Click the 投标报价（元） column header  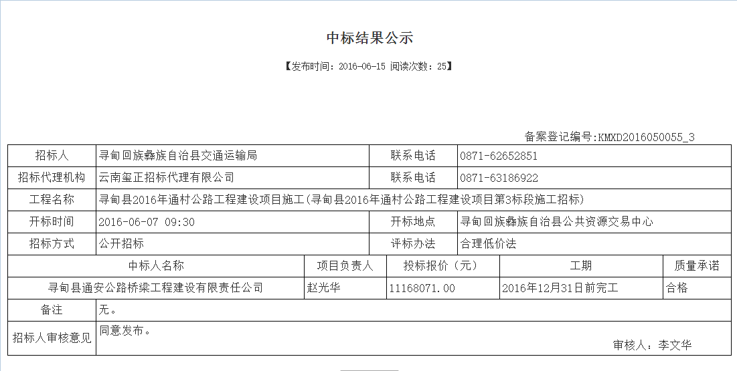click(x=442, y=266)
